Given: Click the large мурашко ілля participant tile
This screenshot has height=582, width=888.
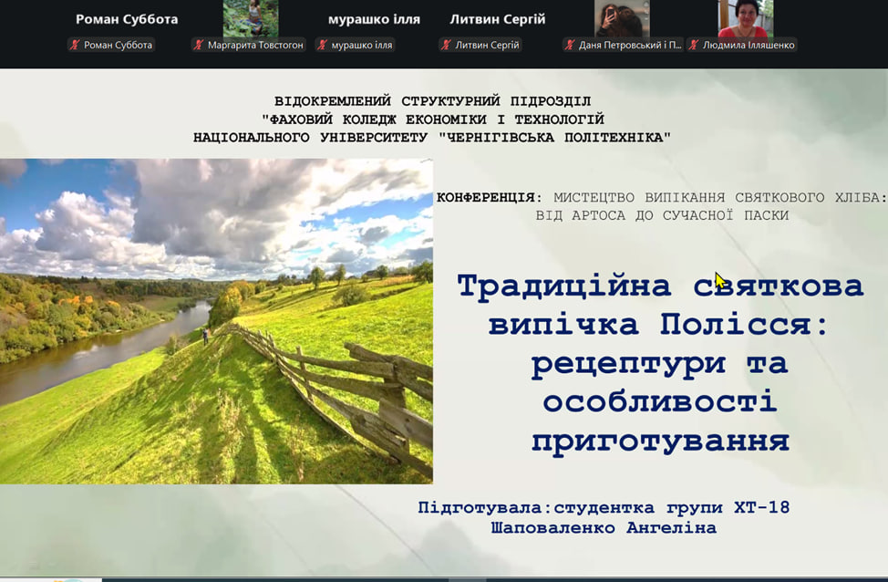Looking at the screenshot, I should tap(374, 19).
